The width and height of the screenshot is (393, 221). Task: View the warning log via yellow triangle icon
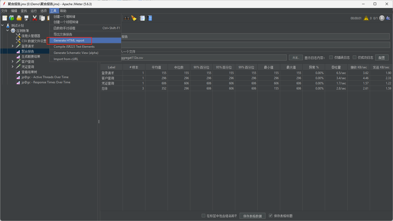(366, 18)
